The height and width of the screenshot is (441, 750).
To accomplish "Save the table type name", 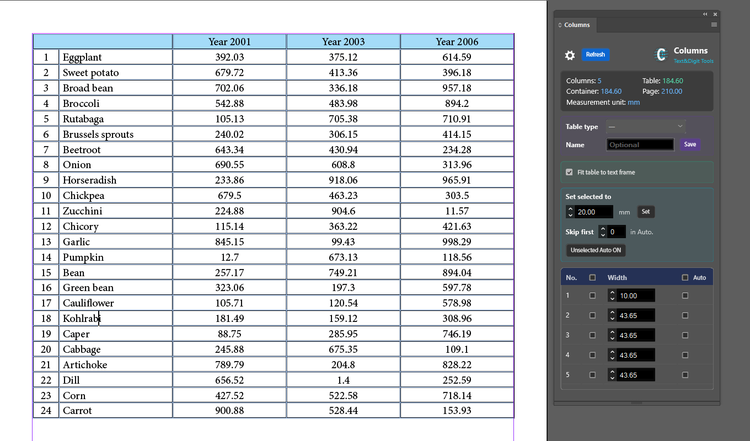I will coord(690,144).
